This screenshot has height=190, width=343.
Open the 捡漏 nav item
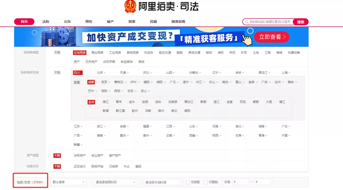[x=153, y=22]
